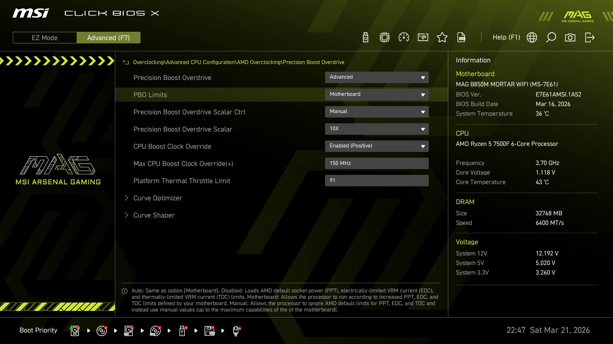Click the System 12V value 12.192 V
This screenshot has width=613, height=344.
[x=547, y=254]
